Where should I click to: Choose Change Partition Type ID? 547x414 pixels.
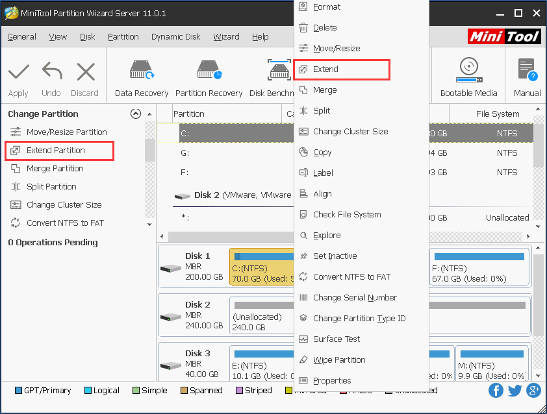tap(361, 318)
